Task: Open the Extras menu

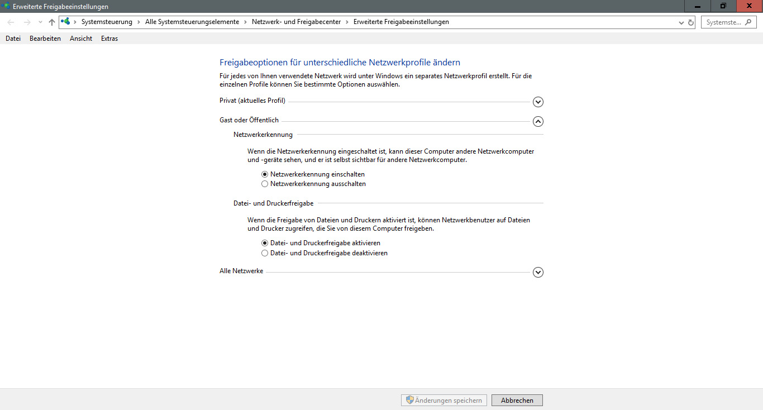Action: point(109,39)
